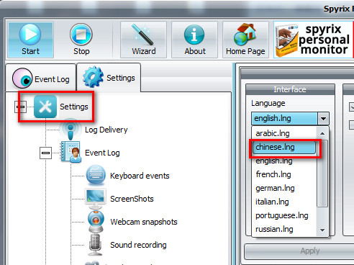This screenshot has height=265, width=354.
Task: Choose portuguese.lng from language list
Action: (284, 215)
